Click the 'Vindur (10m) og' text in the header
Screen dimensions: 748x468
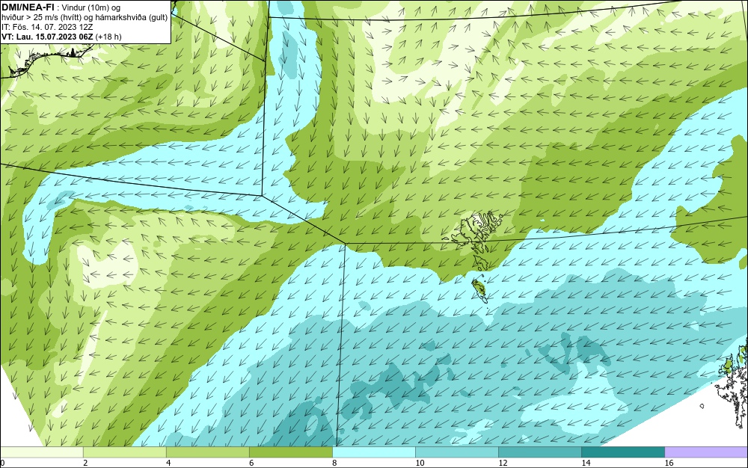click(91, 7)
